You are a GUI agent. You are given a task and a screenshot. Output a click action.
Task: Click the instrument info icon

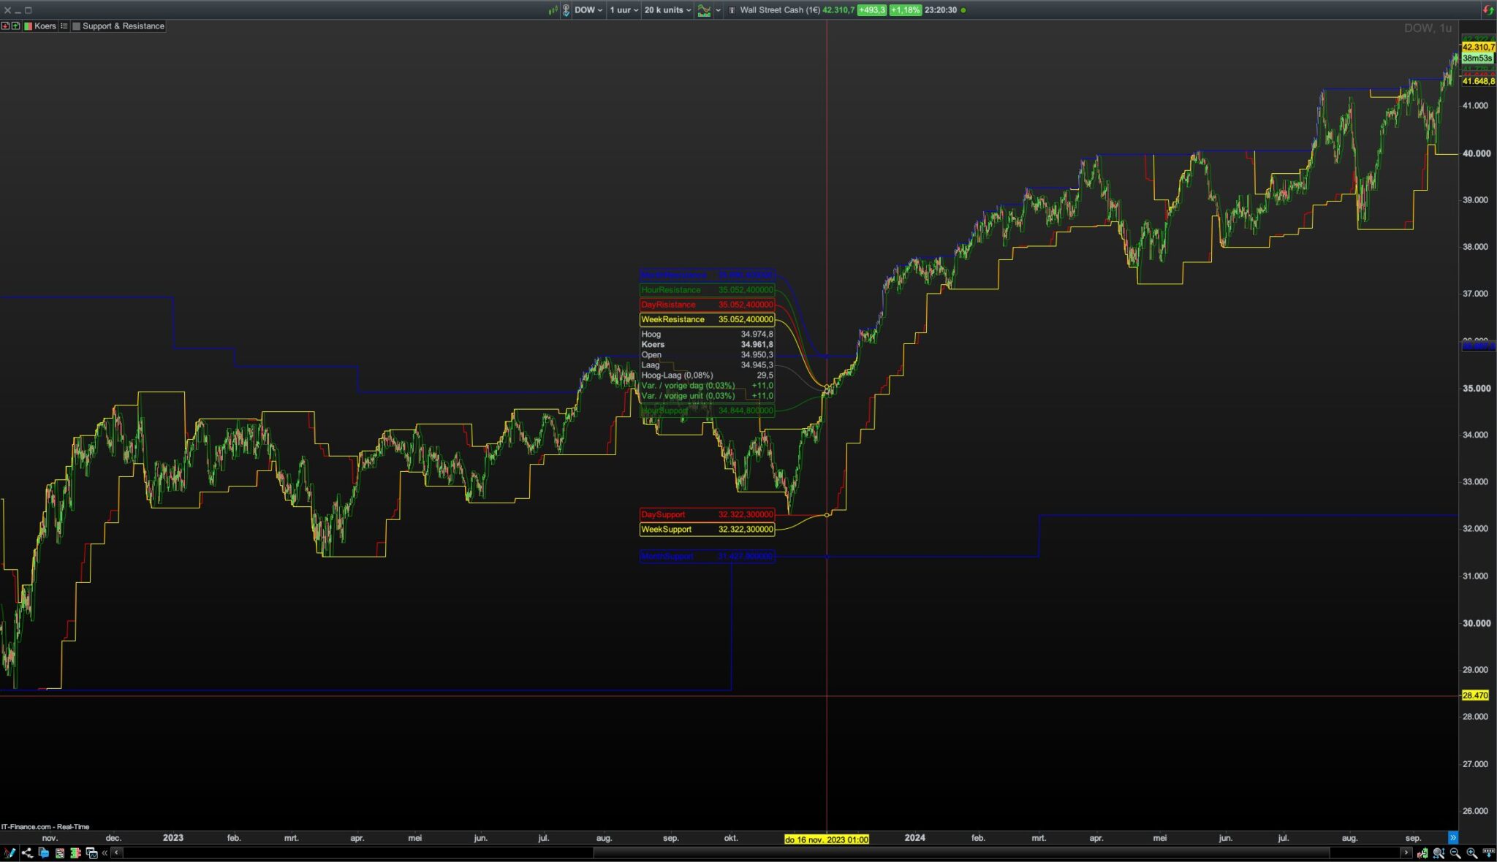tap(732, 10)
